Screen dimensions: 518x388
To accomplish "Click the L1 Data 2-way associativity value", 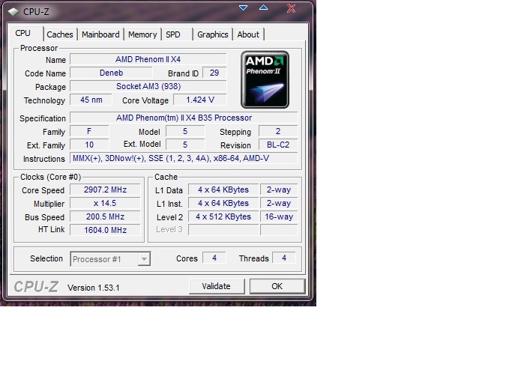I will click(279, 190).
